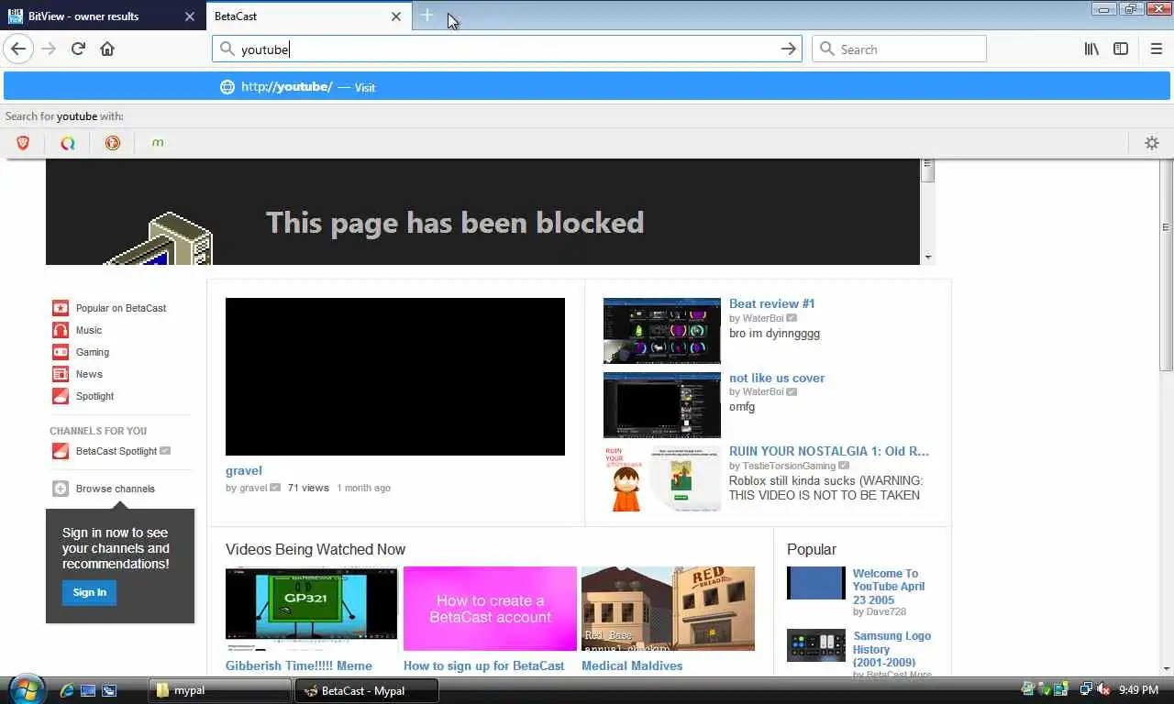Visit the http://youtube/ suggestion
This screenshot has width=1174, height=704.
pyautogui.click(x=587, y=87)
